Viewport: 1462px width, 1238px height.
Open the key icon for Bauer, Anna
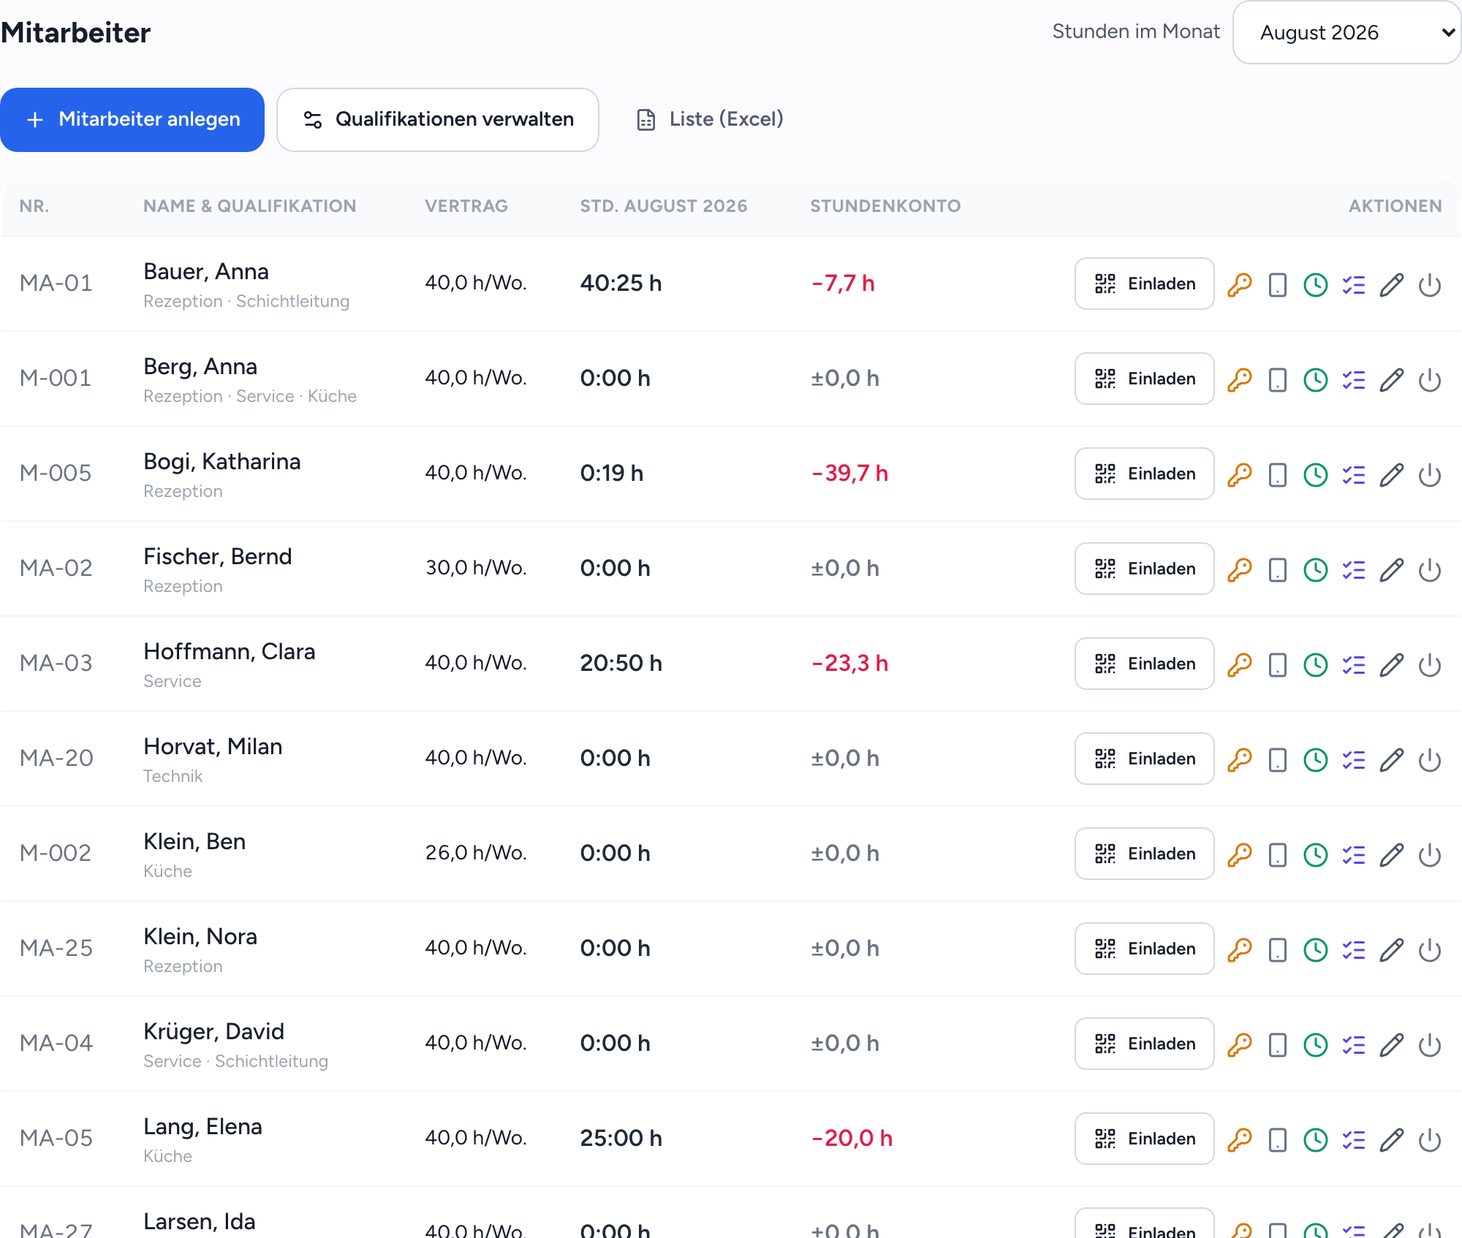pos(1239,284)
